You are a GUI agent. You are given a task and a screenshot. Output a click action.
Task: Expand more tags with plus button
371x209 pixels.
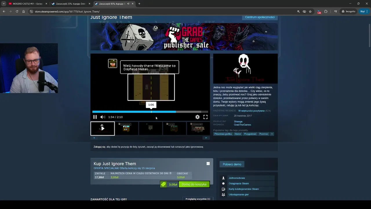(272, 134)
